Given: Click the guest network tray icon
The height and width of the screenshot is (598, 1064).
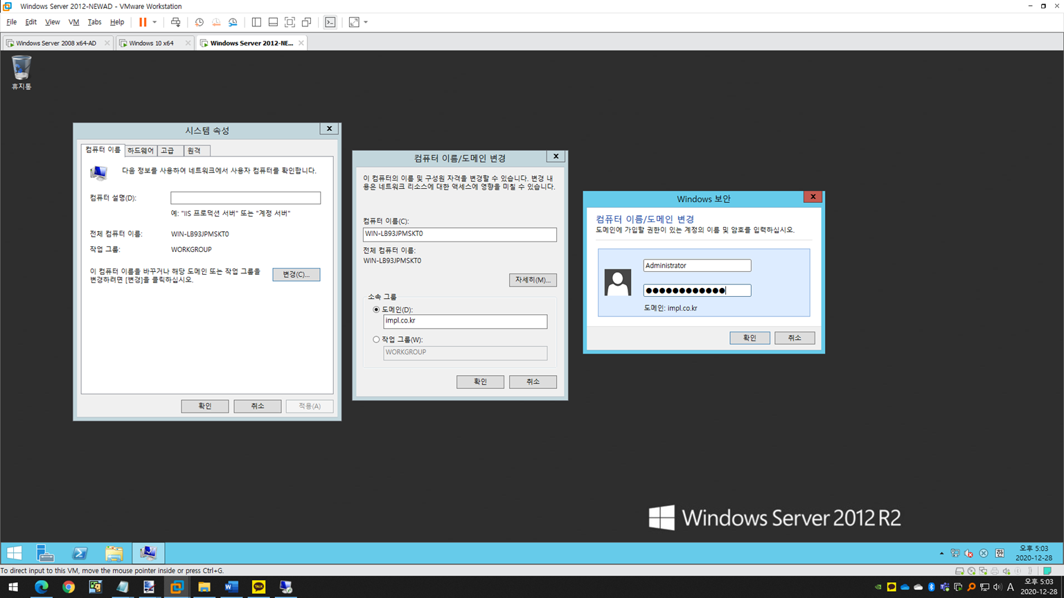Looking at the screenshot, I should pyautogui.click(x=955, y=554).
